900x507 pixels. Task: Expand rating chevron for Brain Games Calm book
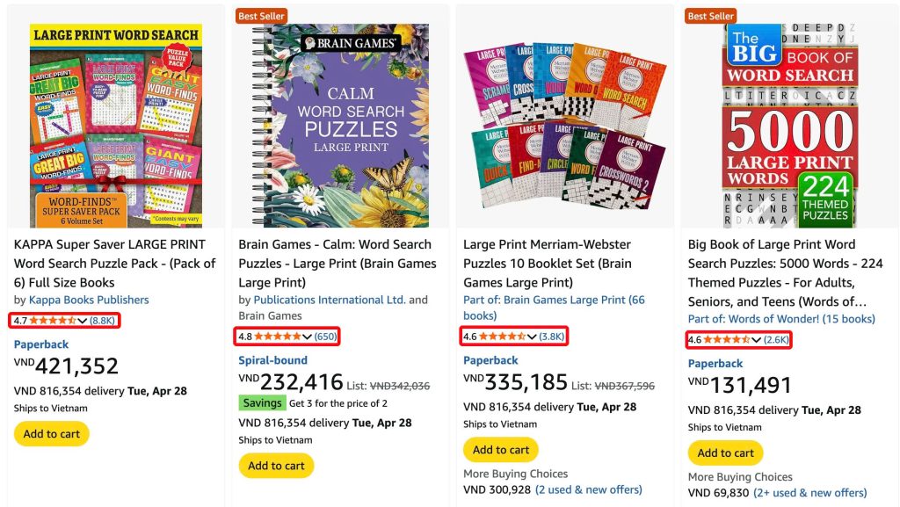(307, 337)
